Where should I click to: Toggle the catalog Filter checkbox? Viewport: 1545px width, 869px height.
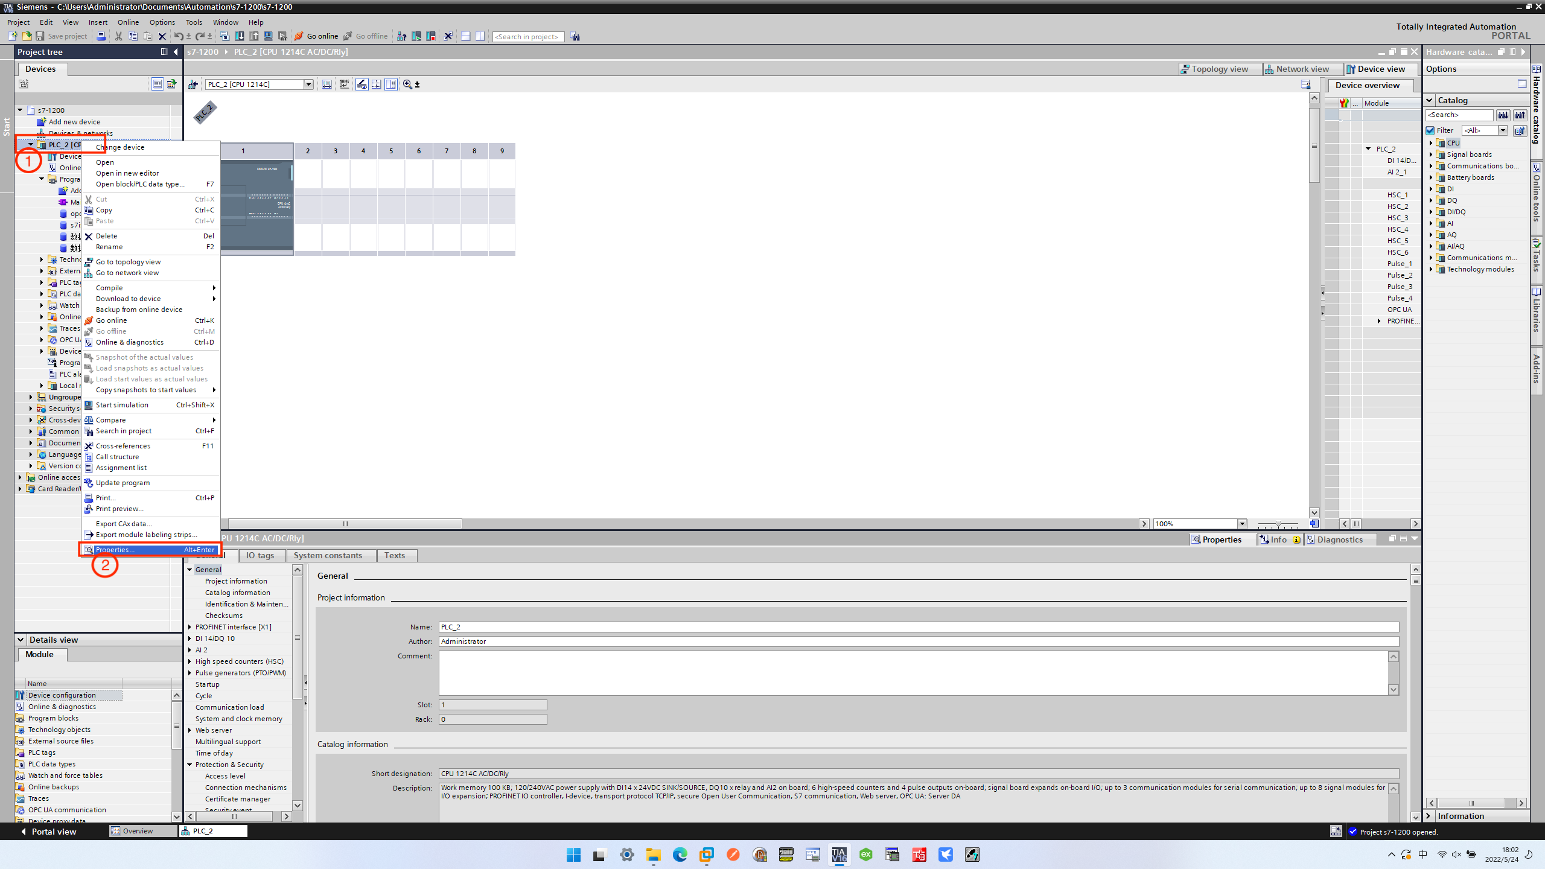pos(1430,130)
